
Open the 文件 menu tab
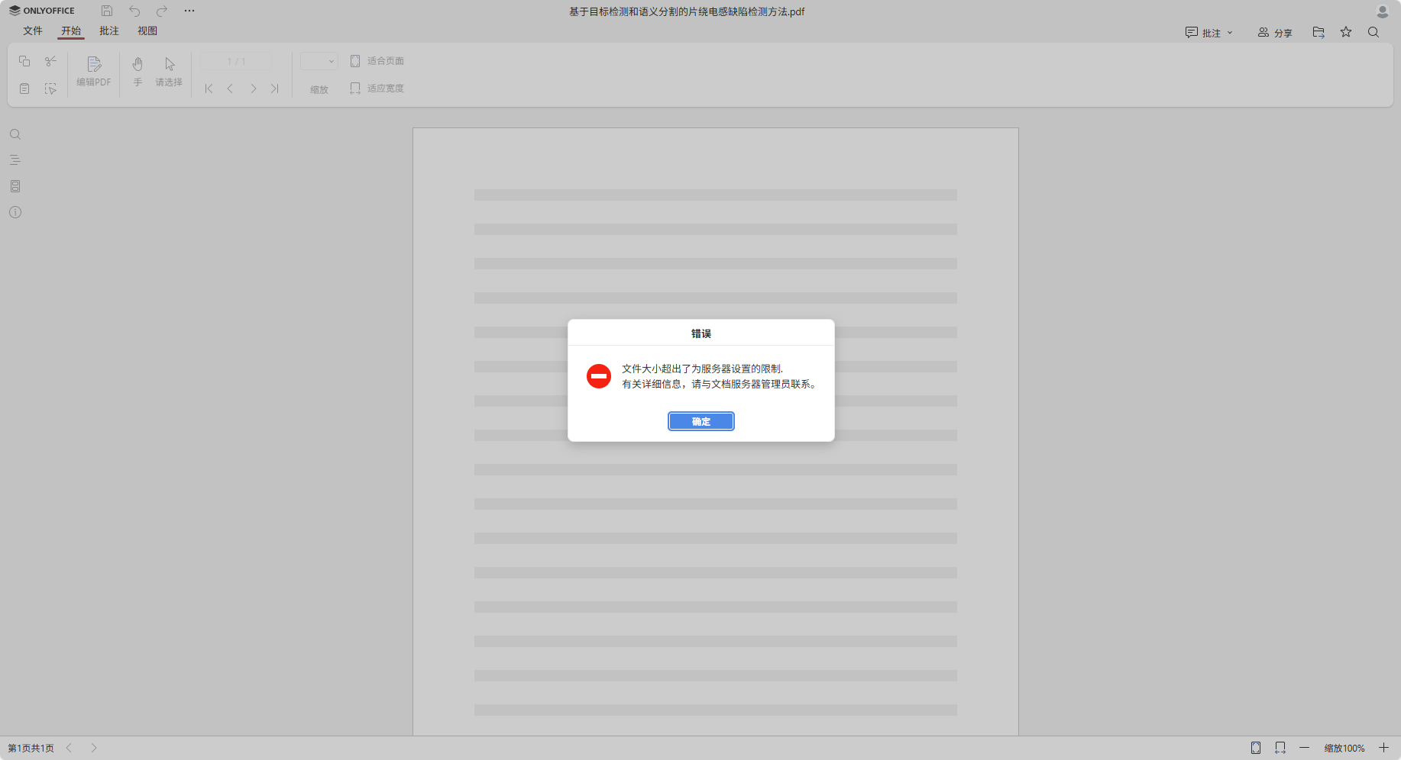(33, 31)
